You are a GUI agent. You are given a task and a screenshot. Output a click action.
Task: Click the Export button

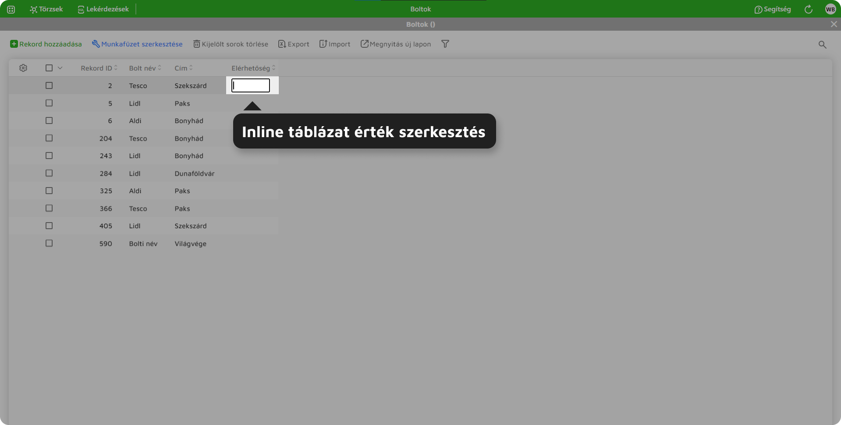tap(294, 44)
